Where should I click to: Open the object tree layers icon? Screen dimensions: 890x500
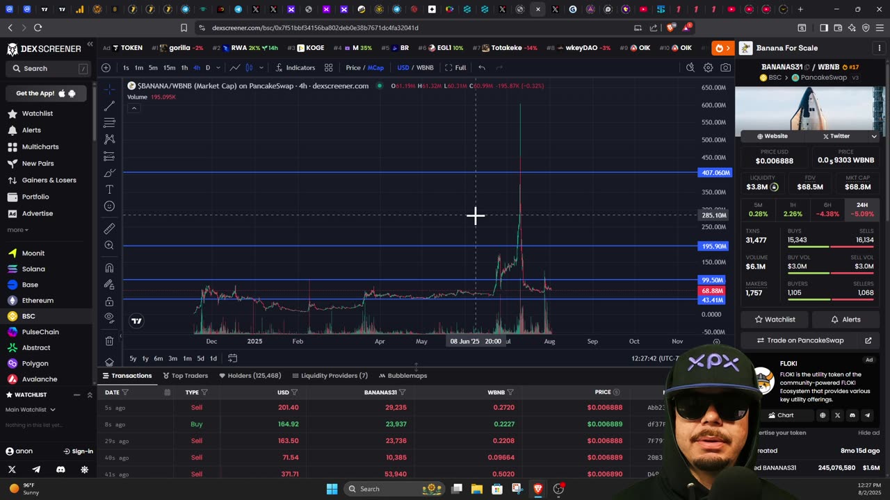click(x=109, y=362)
